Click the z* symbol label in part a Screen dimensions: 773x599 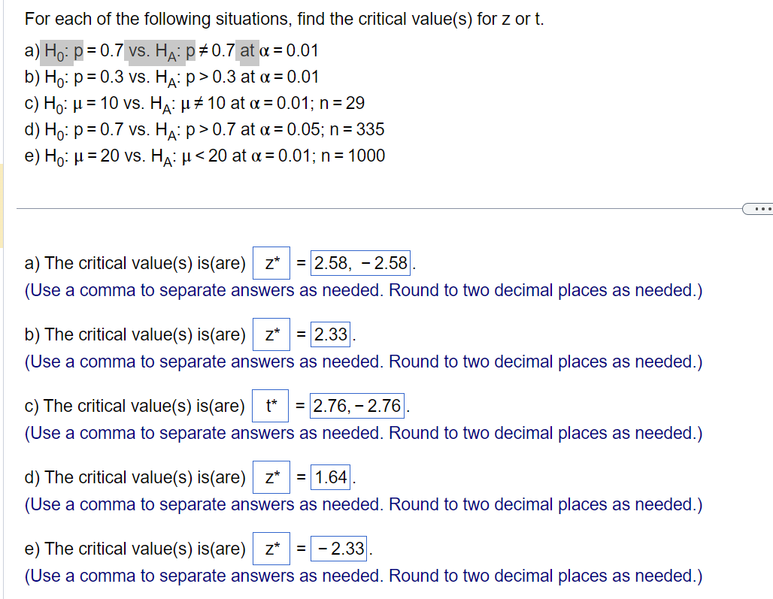[271, 262]
